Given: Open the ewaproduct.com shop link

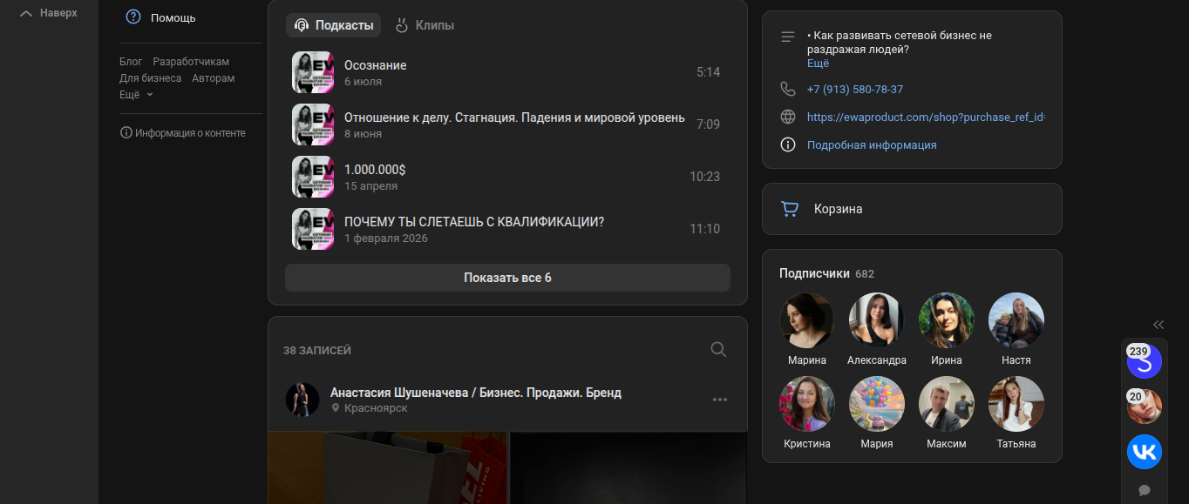Looking at the screenshot, I should point(926,117).
